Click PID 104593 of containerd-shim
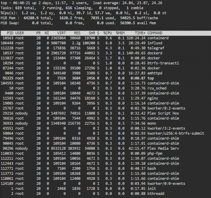This screenshot has width=211, height=198. point(7,83)
